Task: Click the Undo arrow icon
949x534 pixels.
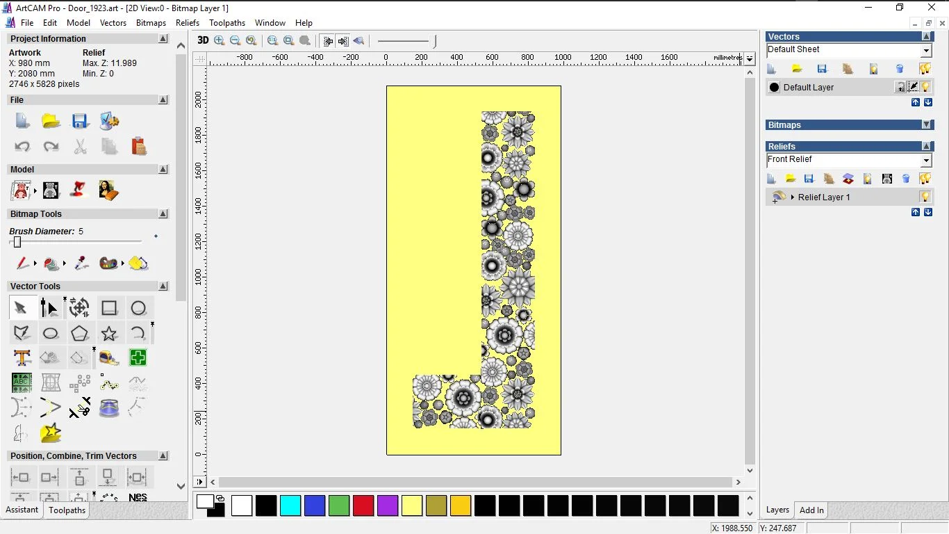Action: 22,147
